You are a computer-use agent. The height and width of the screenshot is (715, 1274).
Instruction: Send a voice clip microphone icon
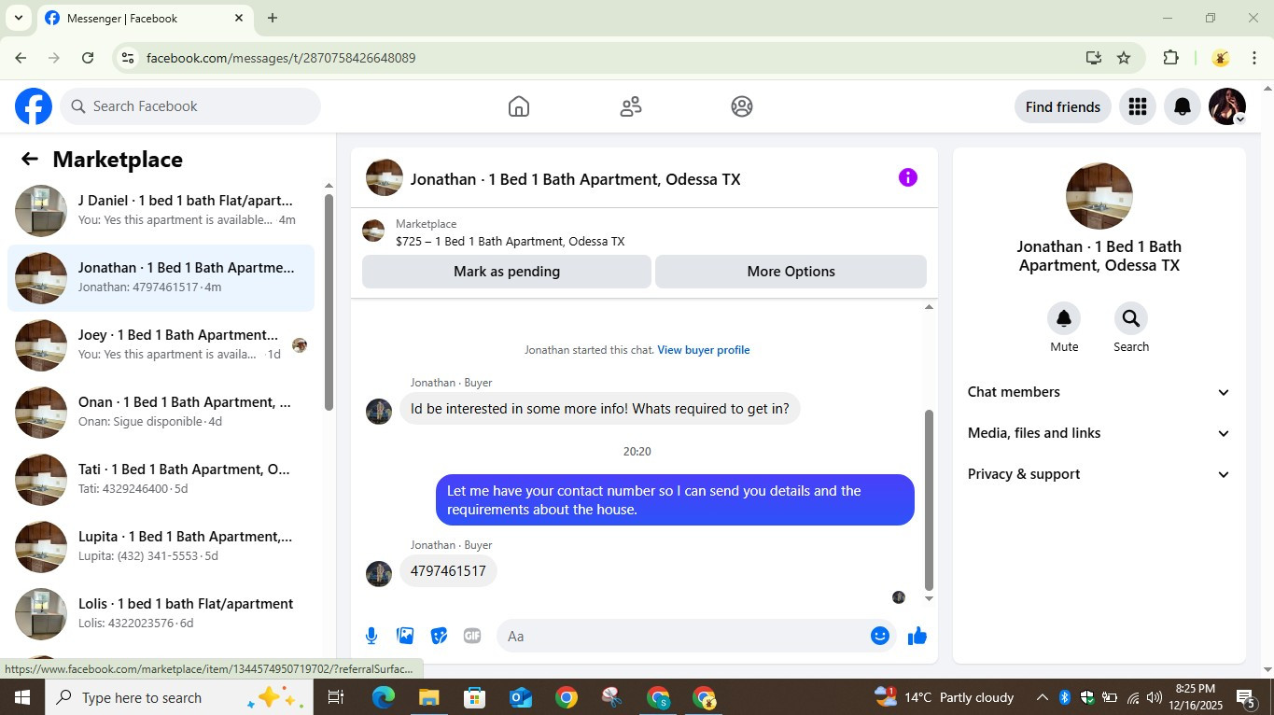click(x=371, y=636)
